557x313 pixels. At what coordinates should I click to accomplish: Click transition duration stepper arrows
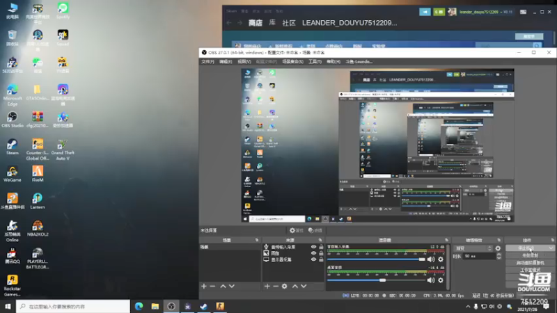tap(499, 256)
